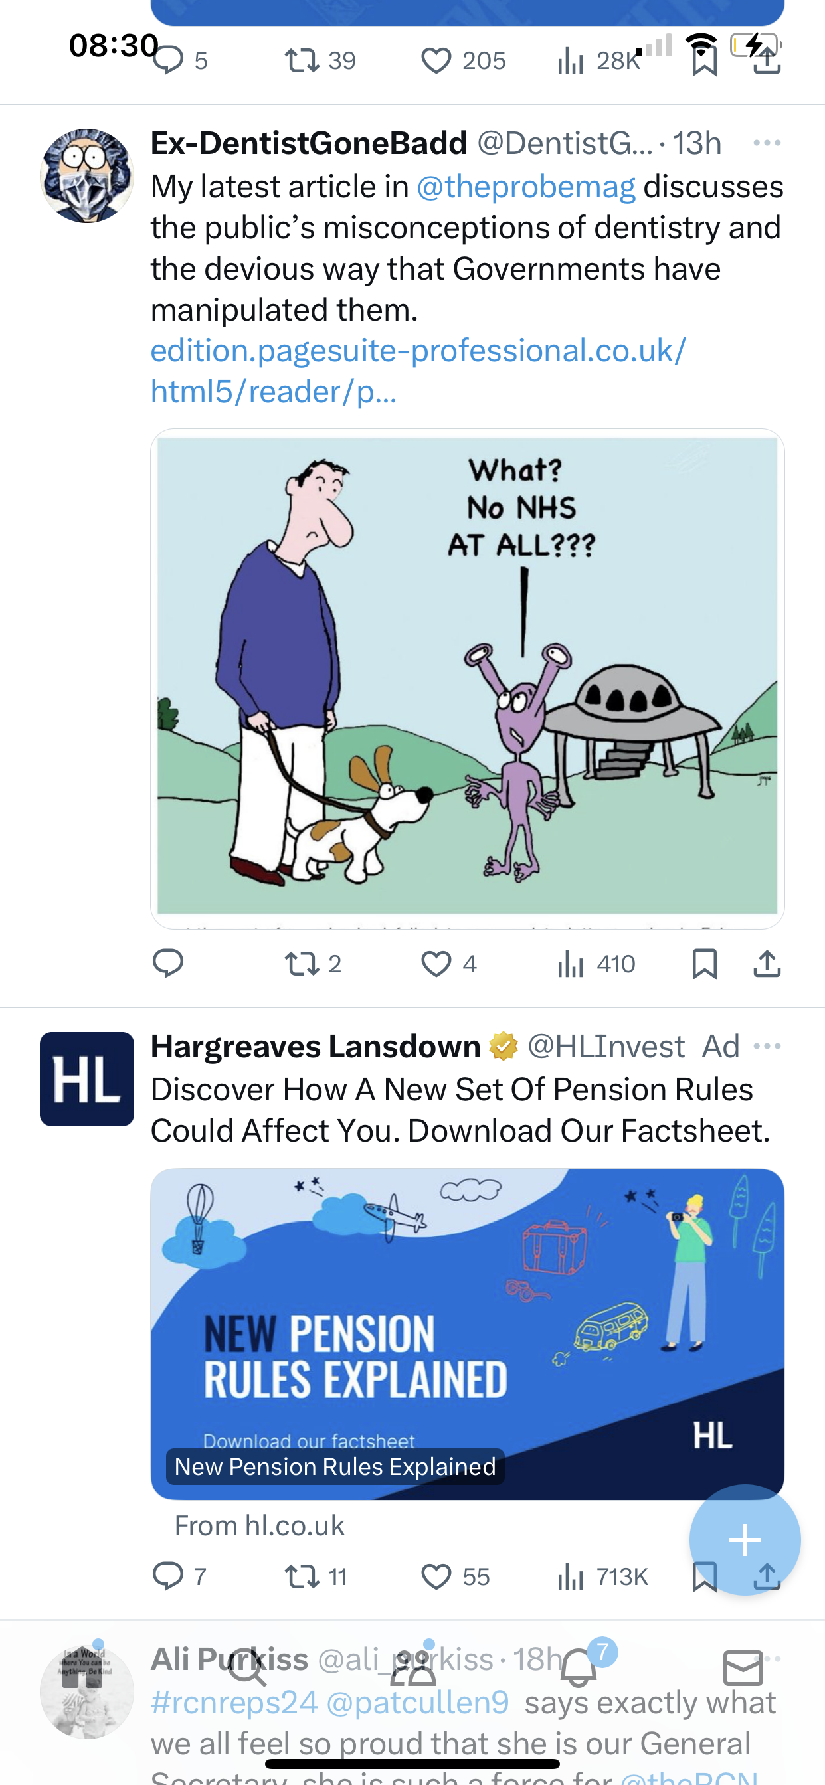The width and height of the screenshot is (825, 1785).
Task: Share the Ex-DentistGoneBadd tweet
Action: click(767, 963)
